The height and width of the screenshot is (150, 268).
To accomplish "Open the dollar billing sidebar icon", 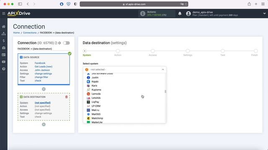I will pos(4,41).
